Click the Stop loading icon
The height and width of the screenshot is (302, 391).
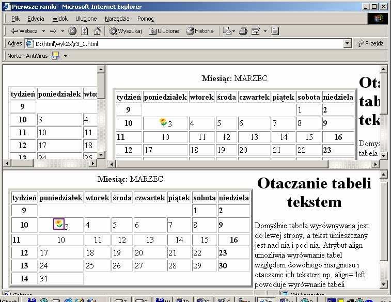point(72,31)
